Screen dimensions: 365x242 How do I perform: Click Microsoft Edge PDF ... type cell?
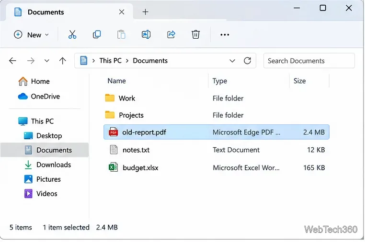[246, 132]
